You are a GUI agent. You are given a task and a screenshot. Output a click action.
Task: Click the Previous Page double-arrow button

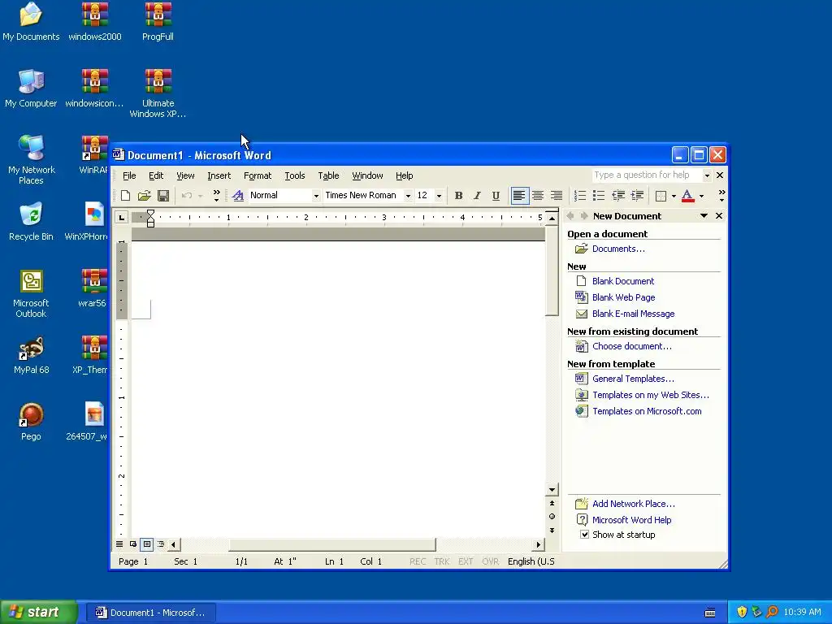[552, 503]
